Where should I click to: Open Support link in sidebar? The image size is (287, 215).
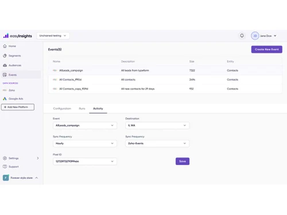pos(14,167)
